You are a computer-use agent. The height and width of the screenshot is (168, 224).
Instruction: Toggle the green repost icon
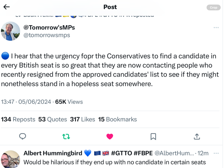[66, 136]
